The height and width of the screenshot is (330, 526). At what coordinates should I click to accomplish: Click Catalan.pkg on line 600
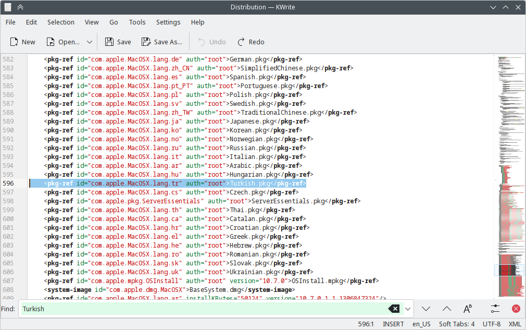250,219
